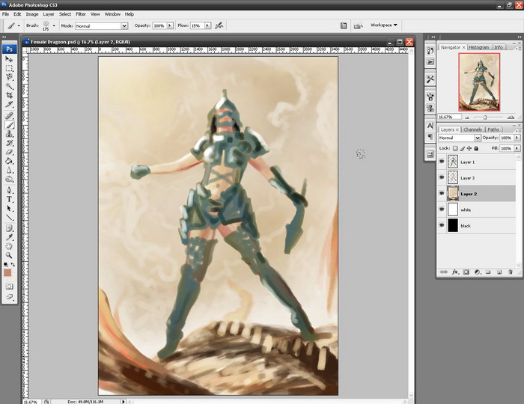The image size is (524, 404).
Task: Reset default foreground/background colors
Action: [5, 264]
